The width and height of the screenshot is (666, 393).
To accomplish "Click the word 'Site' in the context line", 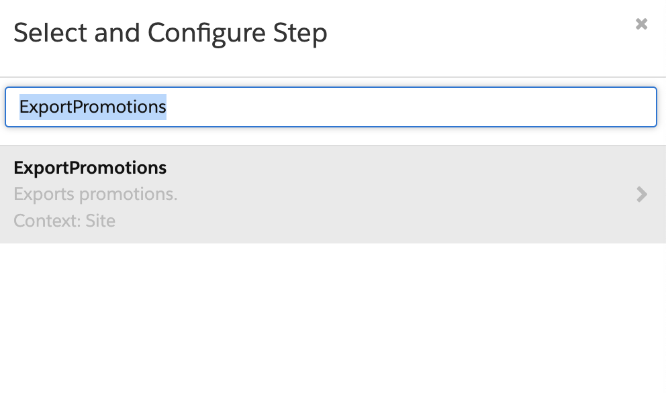I will point(101,221).
